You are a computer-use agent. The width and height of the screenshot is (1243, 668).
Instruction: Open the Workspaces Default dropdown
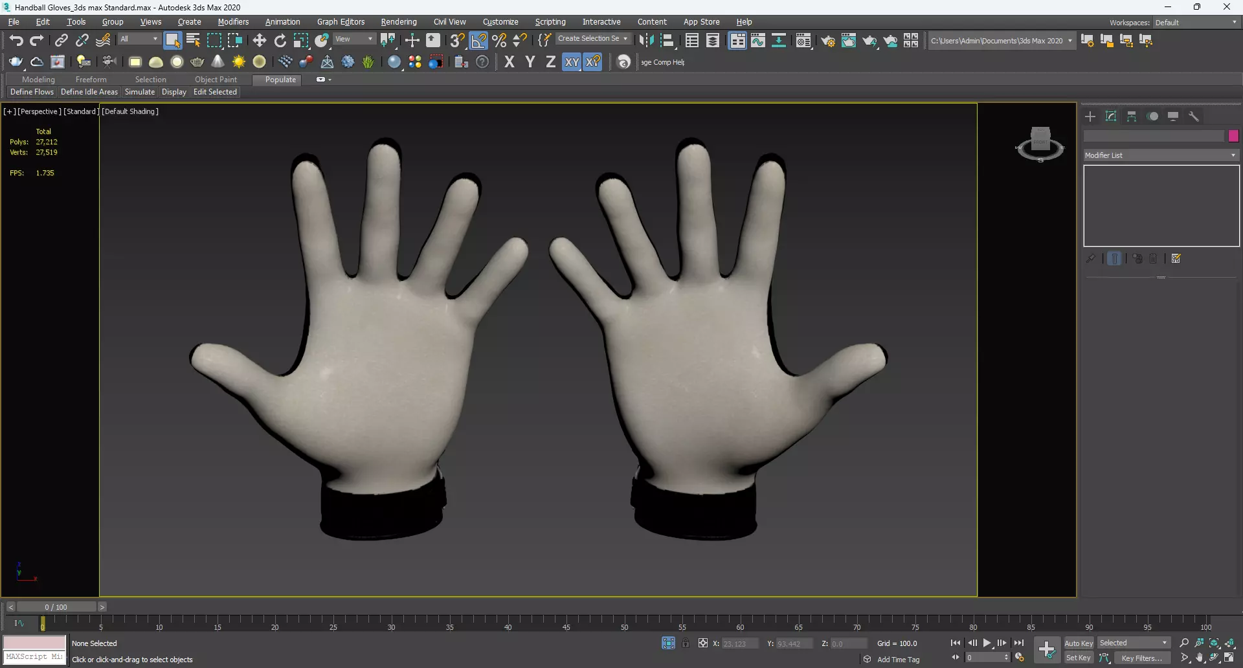(1196, 22)
